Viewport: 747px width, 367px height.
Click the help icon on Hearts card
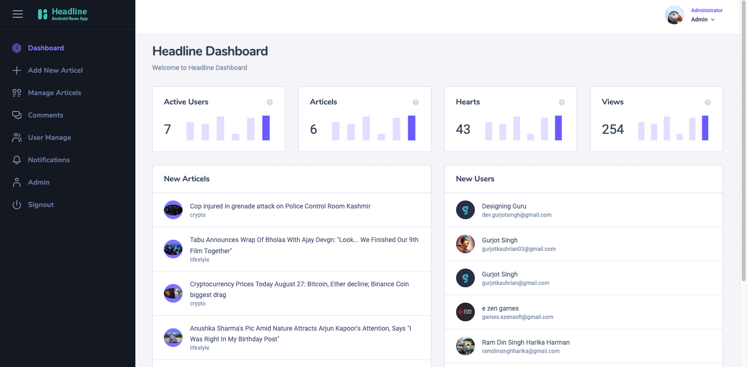[562, 102]
